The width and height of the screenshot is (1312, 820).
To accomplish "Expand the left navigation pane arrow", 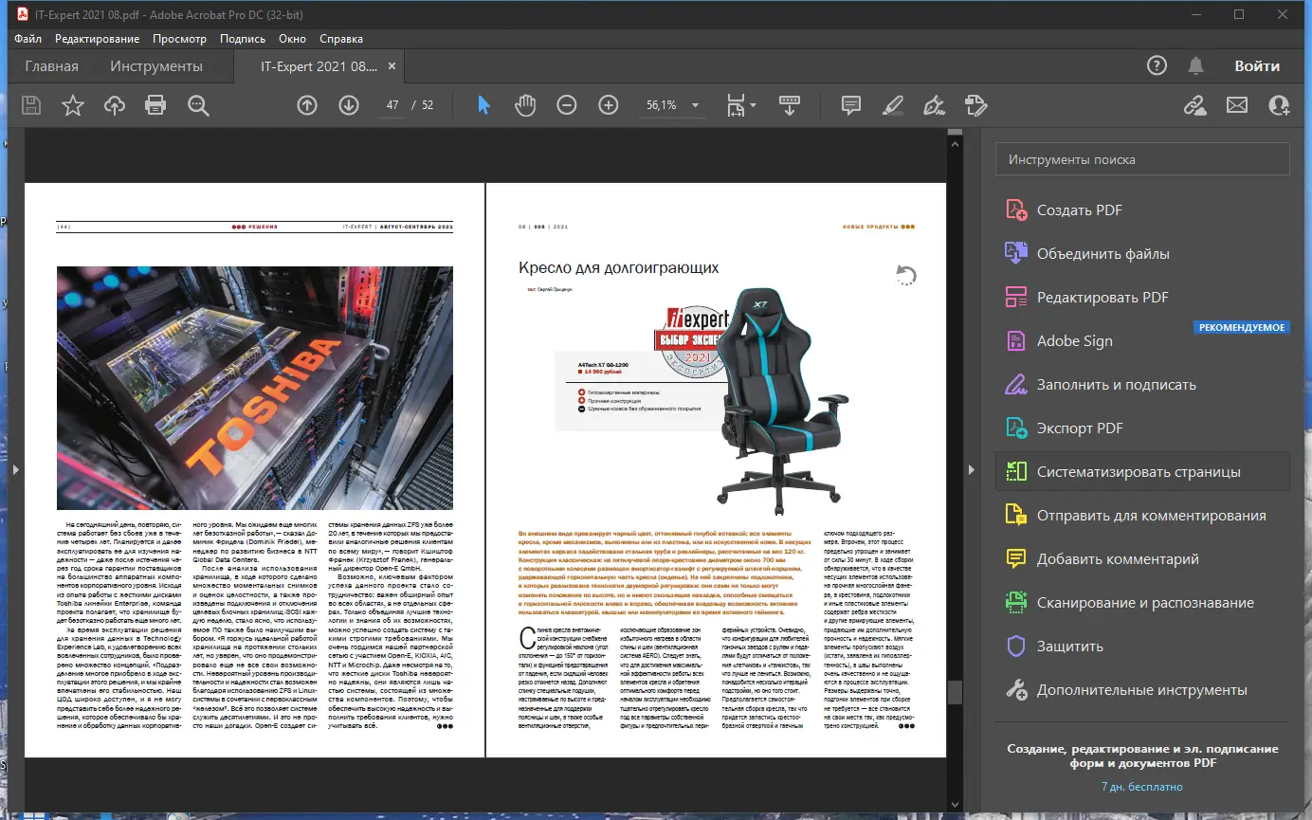I will pos(13,470).
